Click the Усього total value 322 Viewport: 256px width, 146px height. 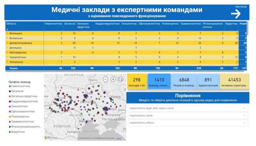pyautogui.click(x=73, y=68)
